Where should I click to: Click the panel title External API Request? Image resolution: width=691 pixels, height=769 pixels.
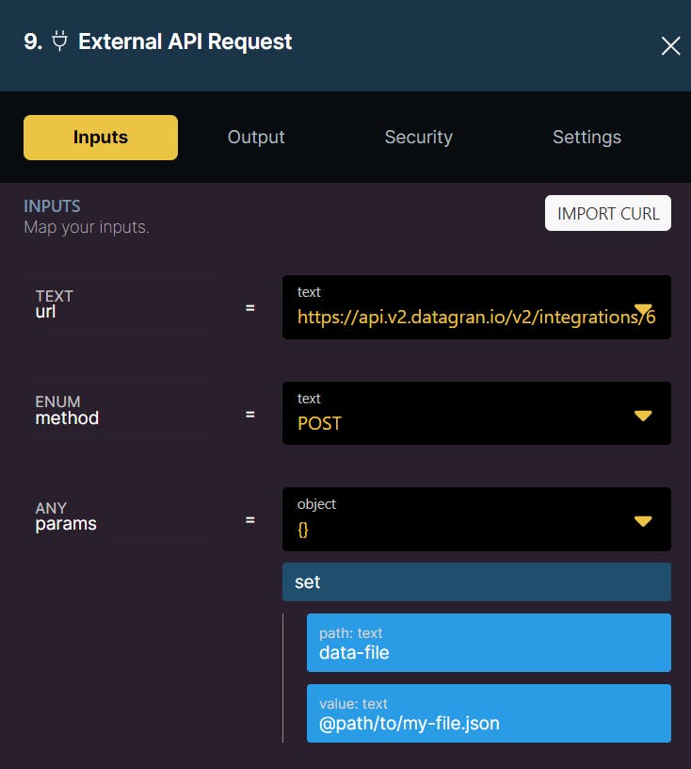point(185,42)
